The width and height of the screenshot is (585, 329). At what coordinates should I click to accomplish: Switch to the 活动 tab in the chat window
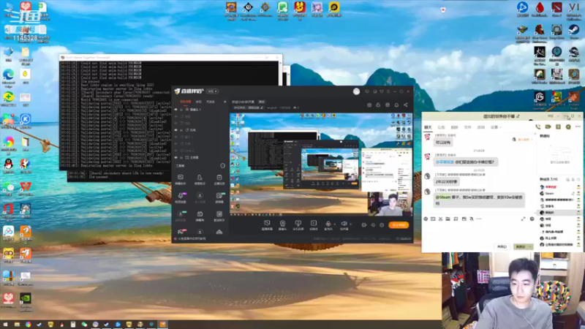(x=481, y=127)
